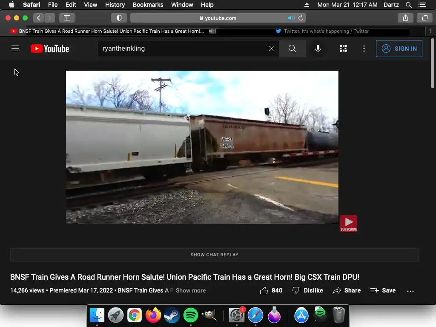The image size is (436, 327).
Task: Select the BNSF Train YouTube tab
Action: (111, 31)
